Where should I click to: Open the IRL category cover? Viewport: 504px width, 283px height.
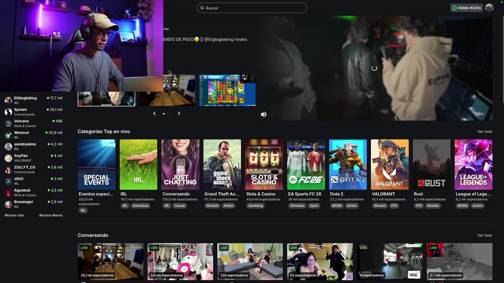tap(138, 165)
